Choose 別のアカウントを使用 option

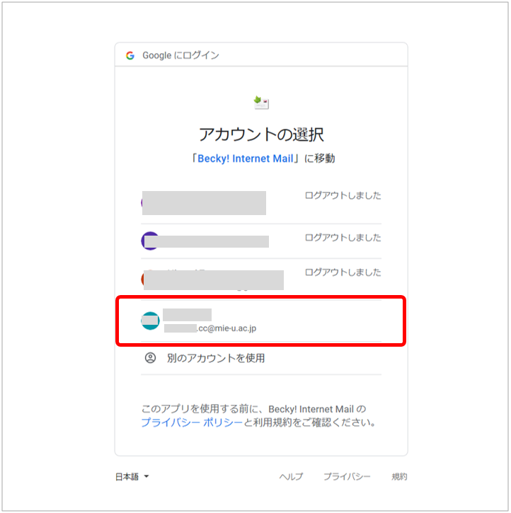[x=261, y=358]
